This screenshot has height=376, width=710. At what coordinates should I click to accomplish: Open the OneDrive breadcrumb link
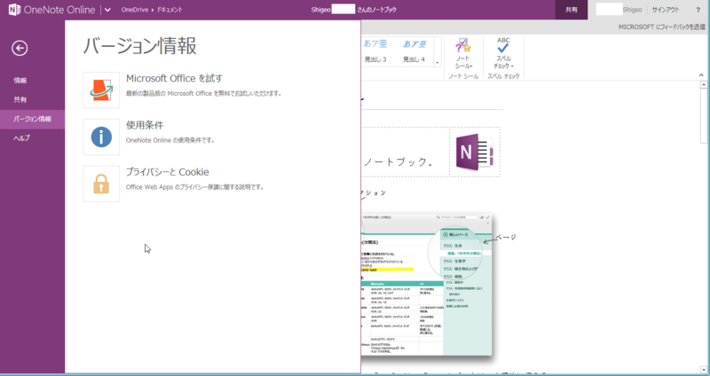click(x=135, y=10)
